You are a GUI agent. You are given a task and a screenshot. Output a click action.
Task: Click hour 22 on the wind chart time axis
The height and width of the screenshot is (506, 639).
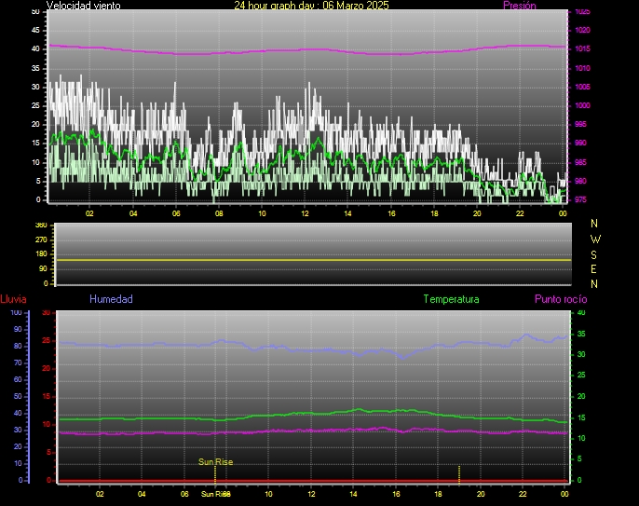[x=520, y=213]
